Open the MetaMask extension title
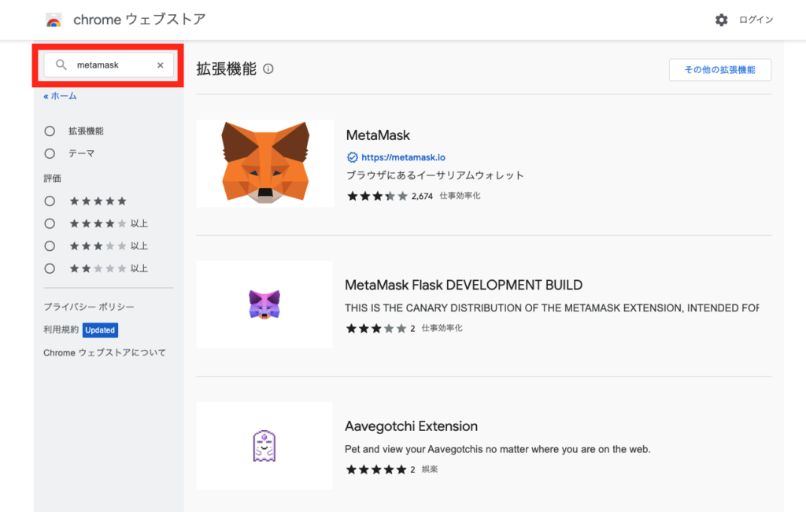 [x=378, y=135]
